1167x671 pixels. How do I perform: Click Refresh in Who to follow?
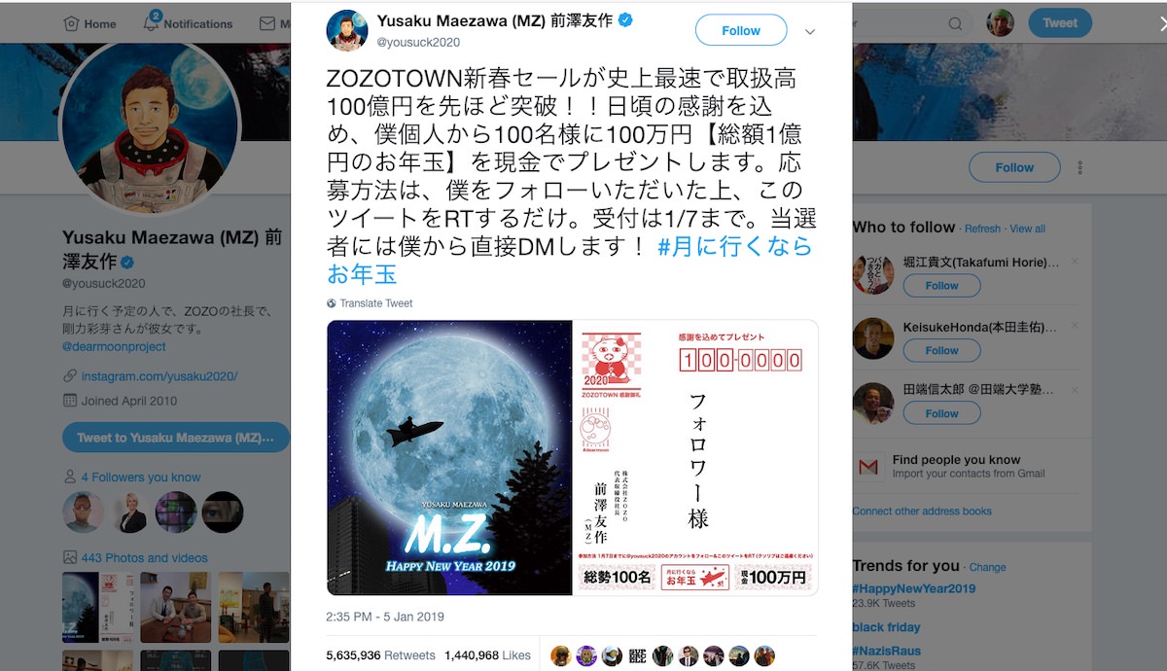pos(982,229)
